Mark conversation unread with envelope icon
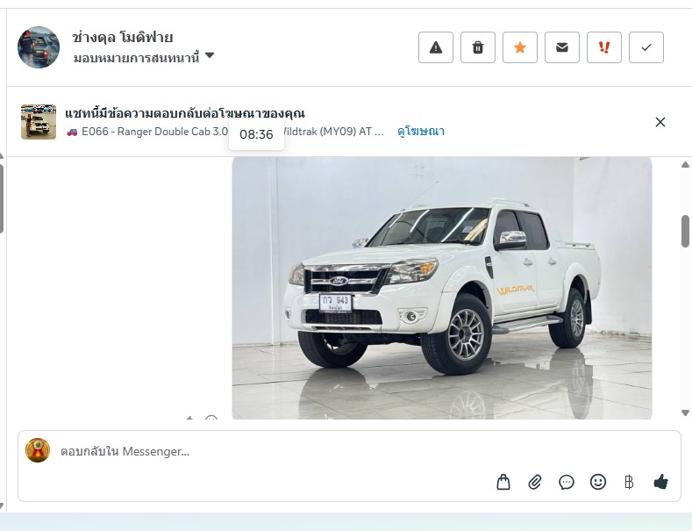This screenshot has width=692, height=531. pyautogui.click(x=562, y=47)
